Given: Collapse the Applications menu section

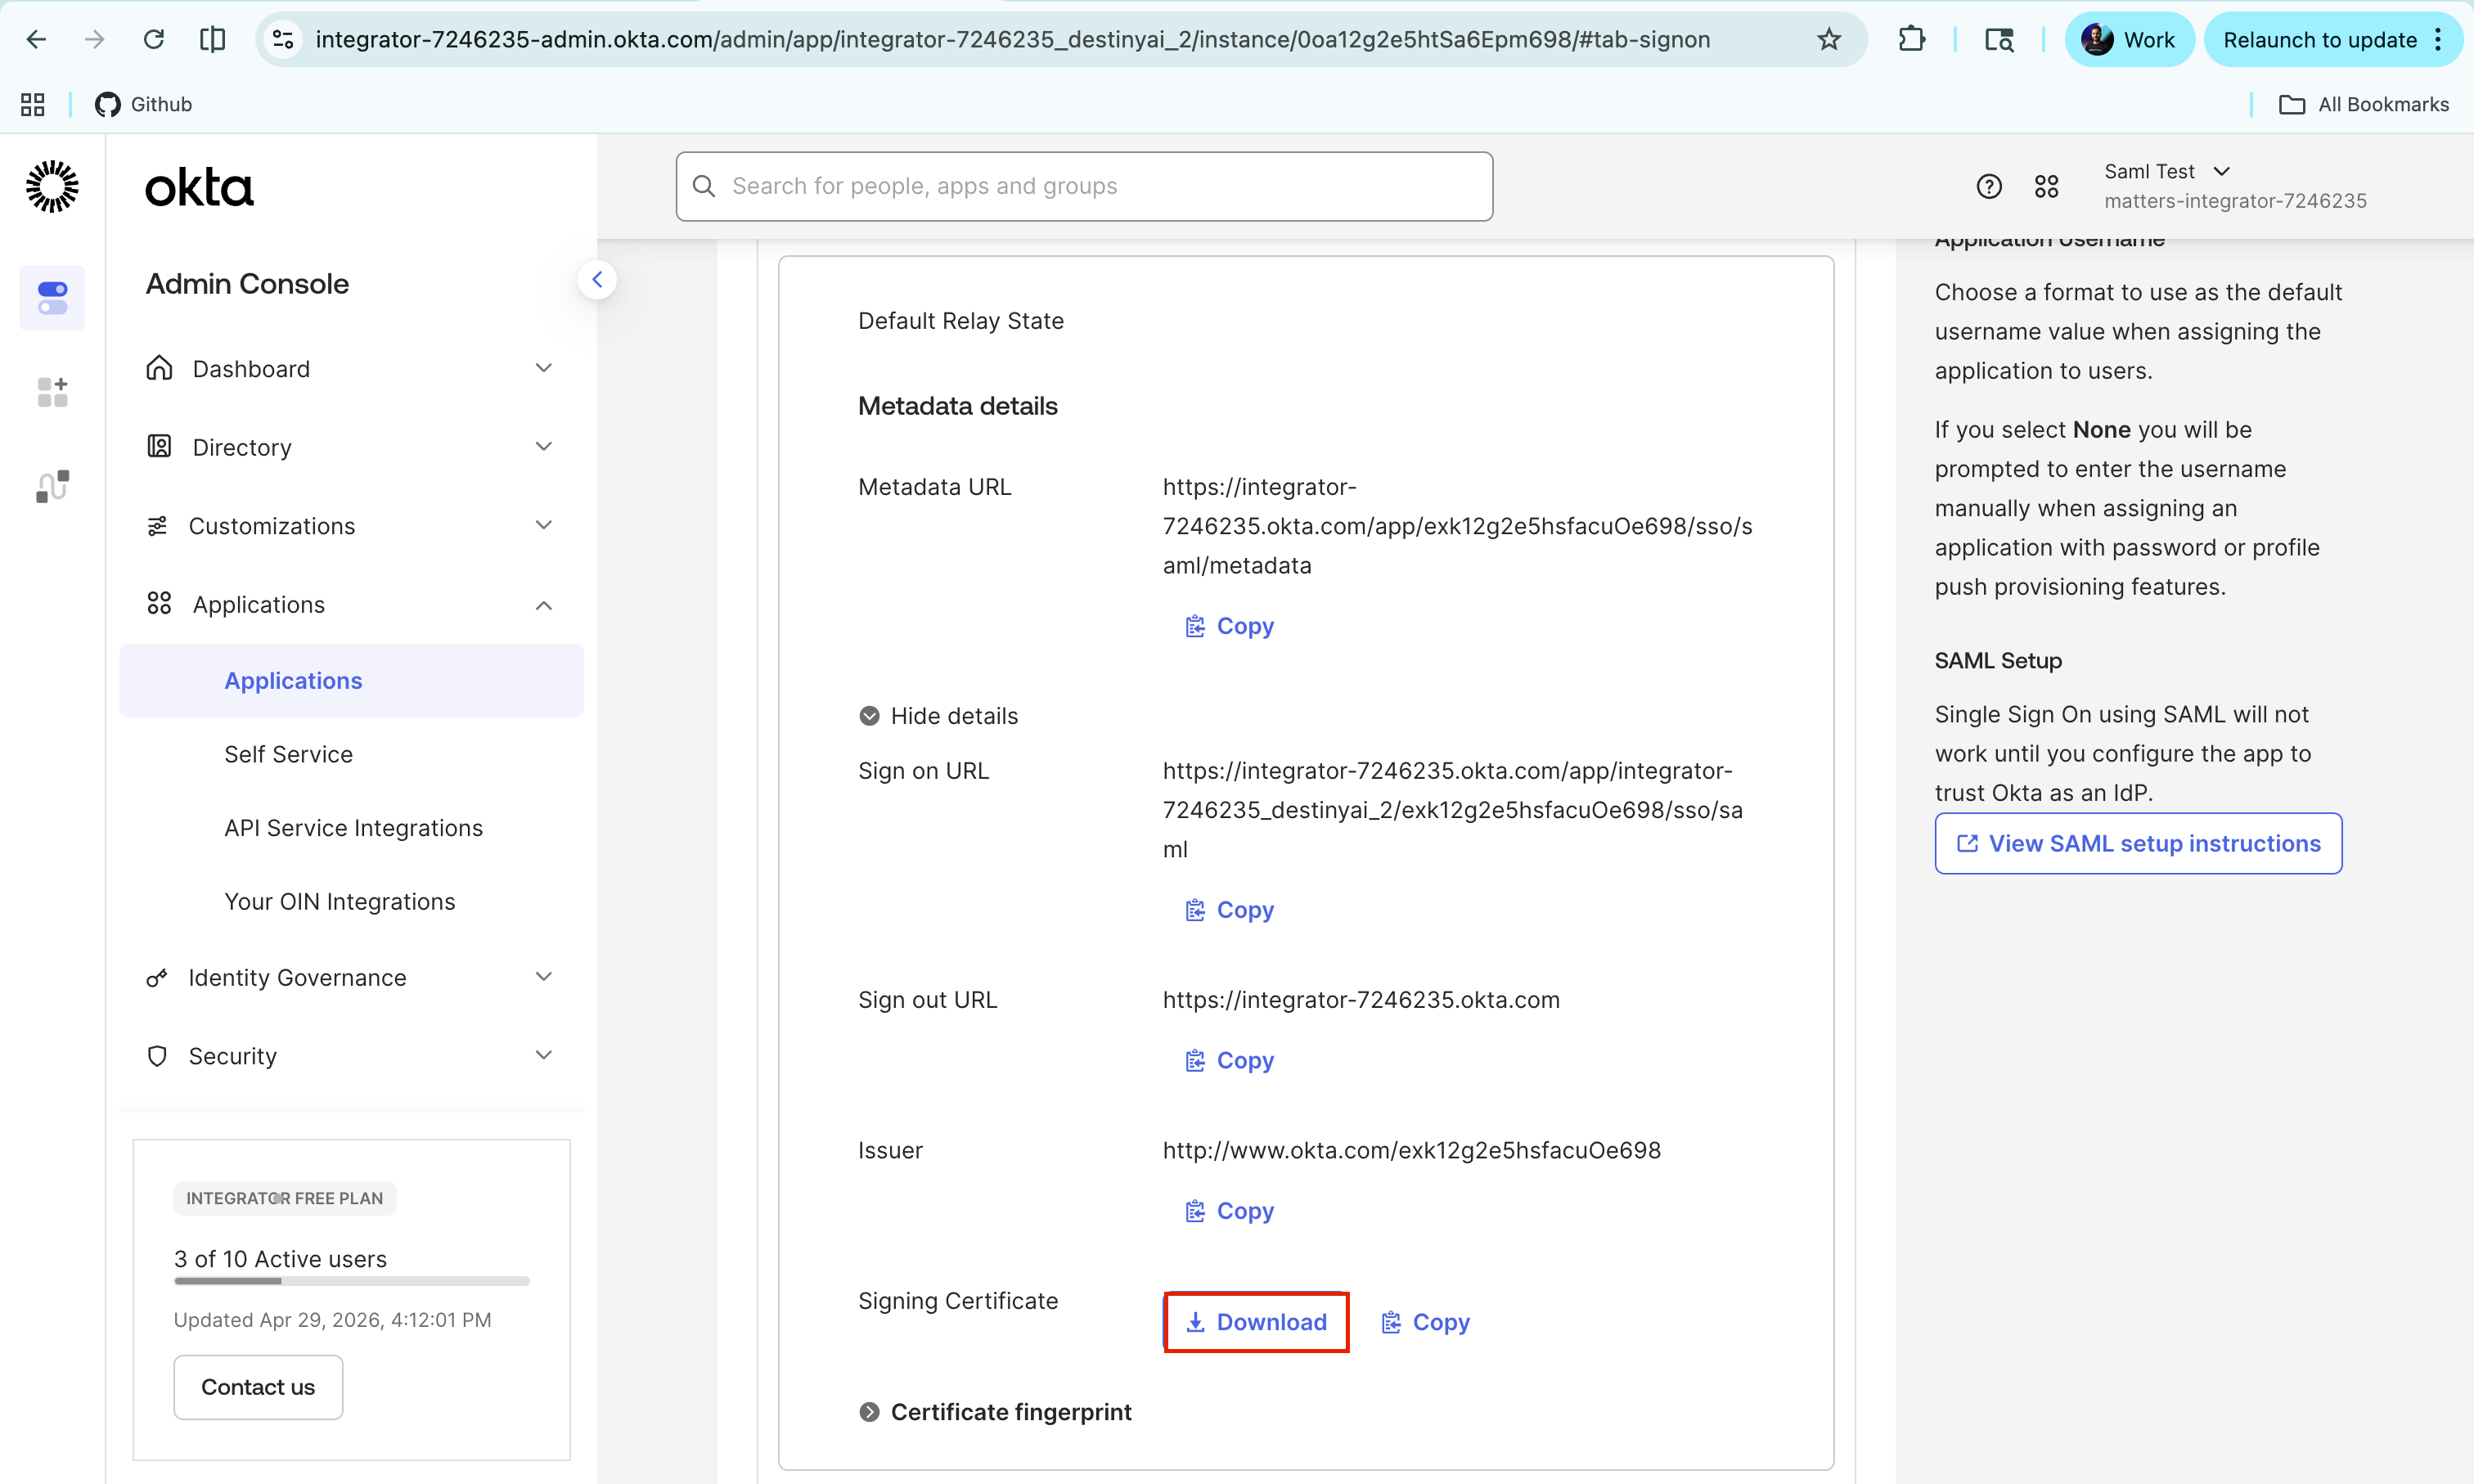Looking at the screenshot, I should tap(351, 605).
